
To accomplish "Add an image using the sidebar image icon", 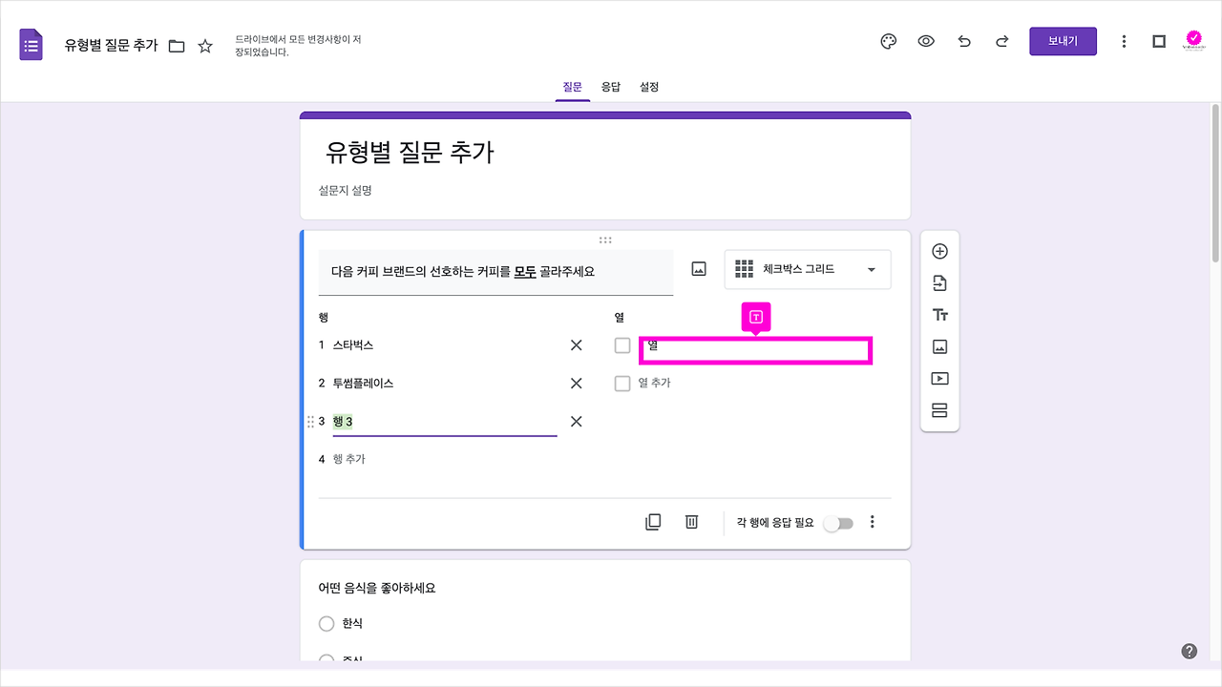I will click(939, 346).
